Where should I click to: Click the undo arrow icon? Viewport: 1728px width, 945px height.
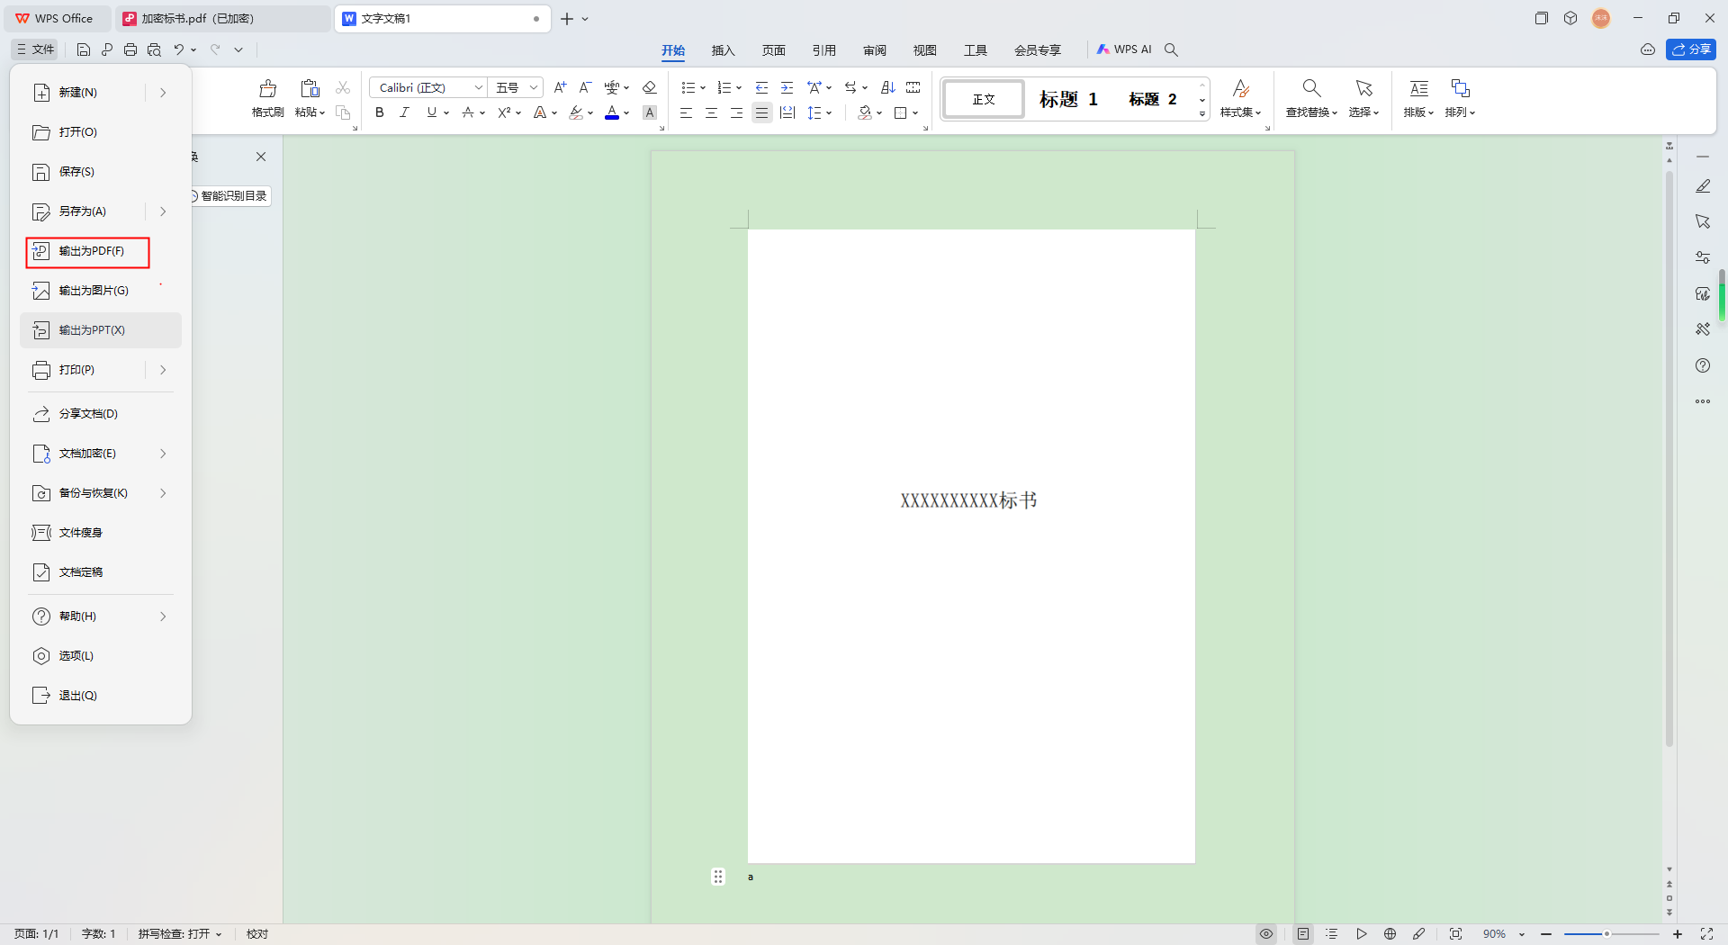click(179, 49)
